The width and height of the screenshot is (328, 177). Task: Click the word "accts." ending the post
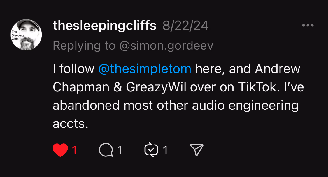click(x=70, y=124)
